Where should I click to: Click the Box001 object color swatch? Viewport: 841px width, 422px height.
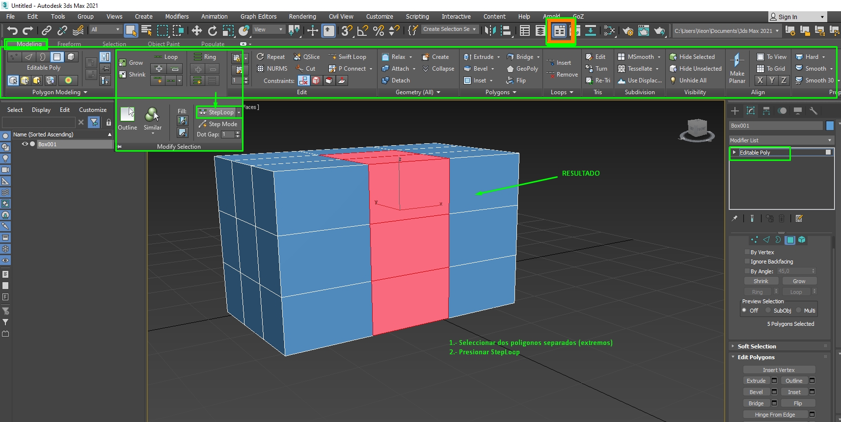click(x=830, y=126)
